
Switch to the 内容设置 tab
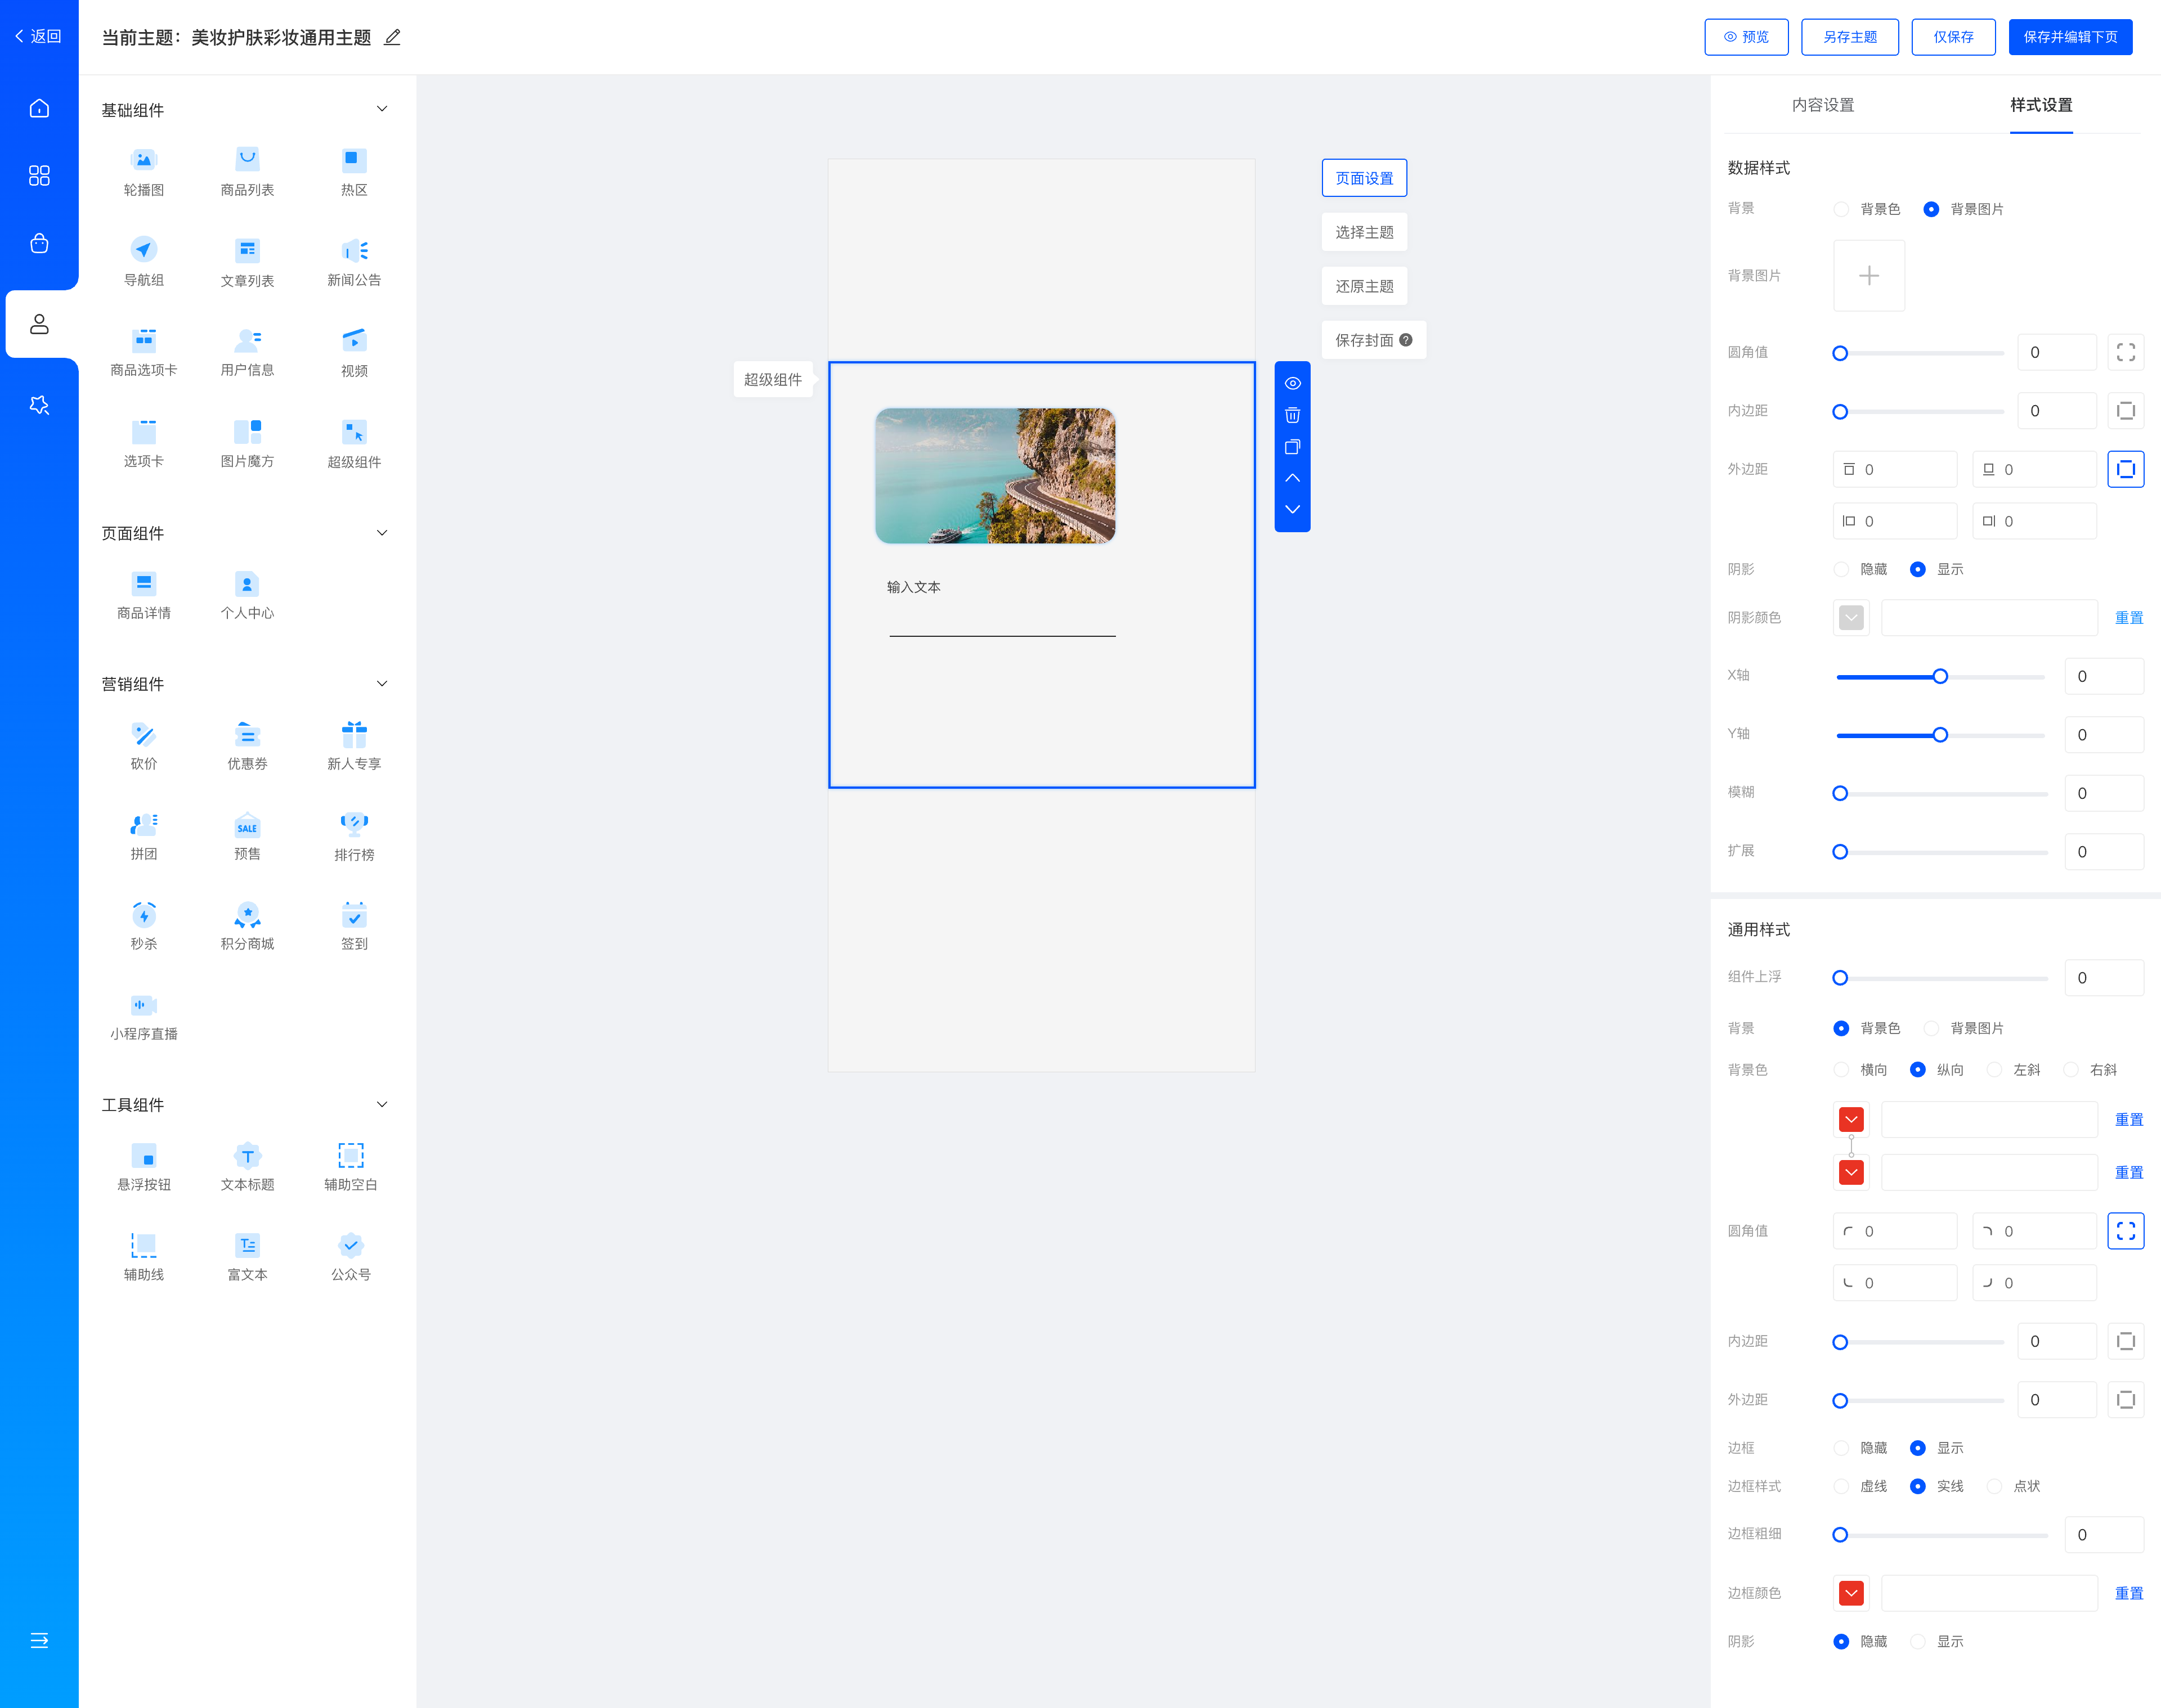(x=1822, y=105)
